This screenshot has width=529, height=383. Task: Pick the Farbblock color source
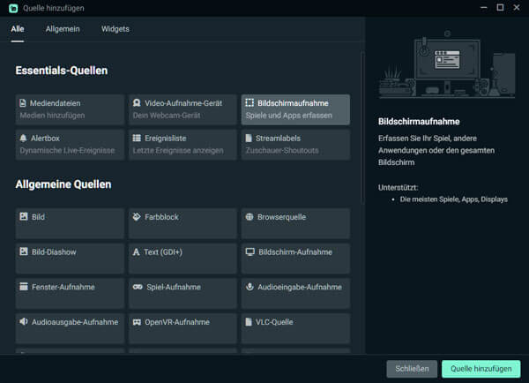[183, 223]
